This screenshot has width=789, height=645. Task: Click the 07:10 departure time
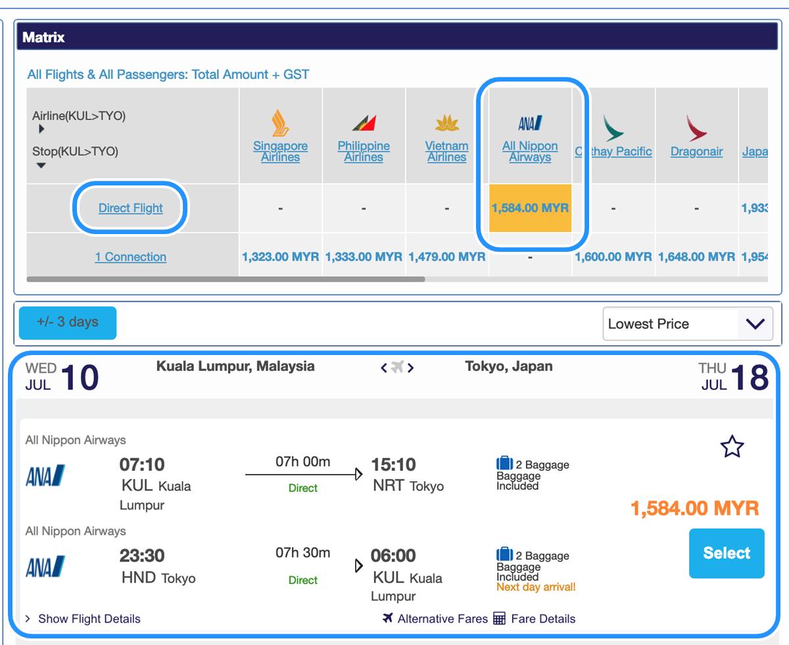pyautogui.click(x=142, y=465)
